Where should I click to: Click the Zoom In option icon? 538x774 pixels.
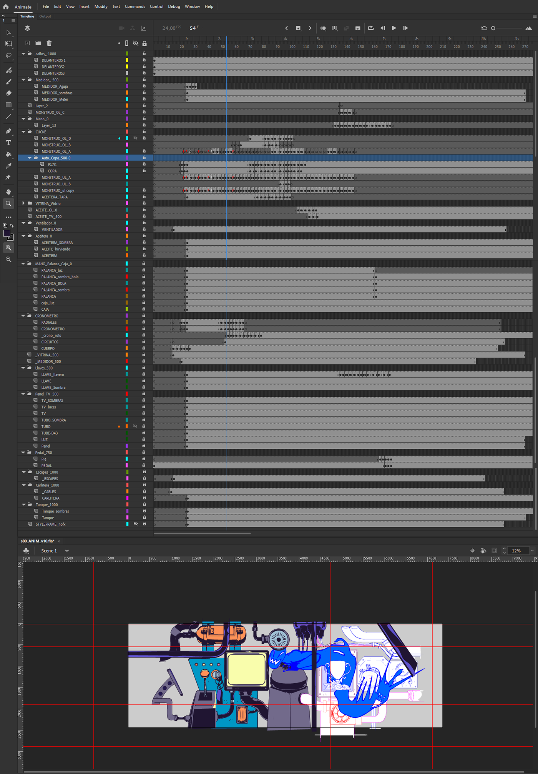click(8, 248)
